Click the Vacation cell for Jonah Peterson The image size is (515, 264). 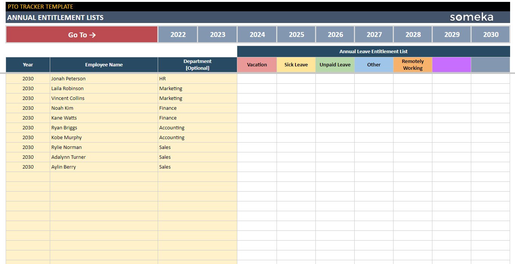(257, 78)
